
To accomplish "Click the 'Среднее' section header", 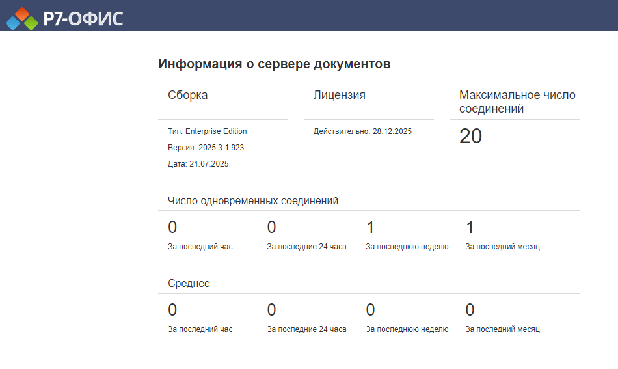I will (x=189, y=284).
